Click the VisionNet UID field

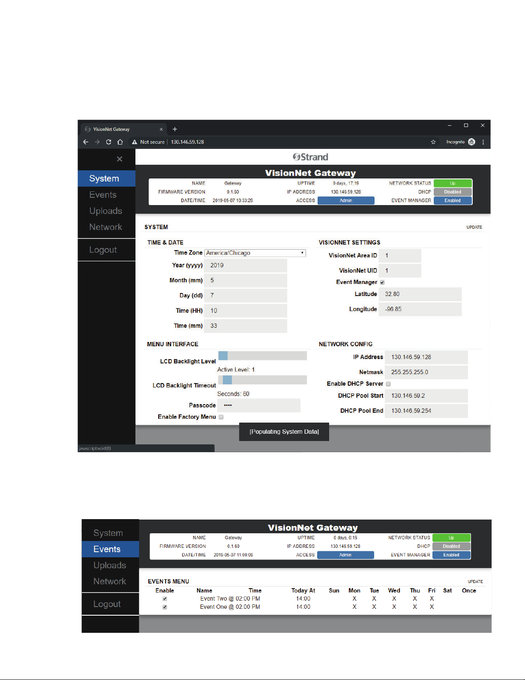400,271
